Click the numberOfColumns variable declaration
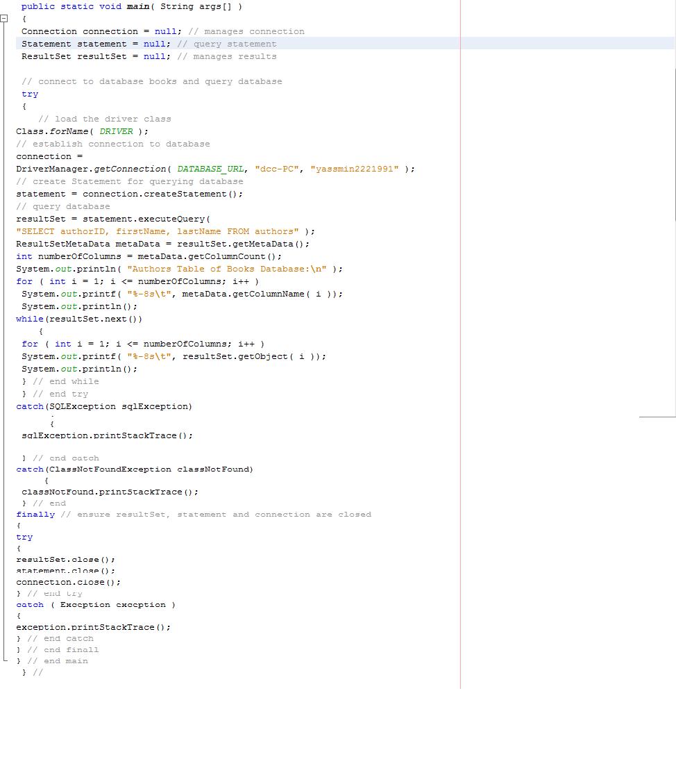The height and width of the screenshot is (775, 676). [x=149, y=256]
